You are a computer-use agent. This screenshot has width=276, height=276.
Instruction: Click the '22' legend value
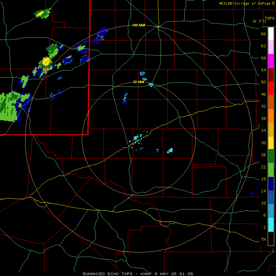coord(263,167)
